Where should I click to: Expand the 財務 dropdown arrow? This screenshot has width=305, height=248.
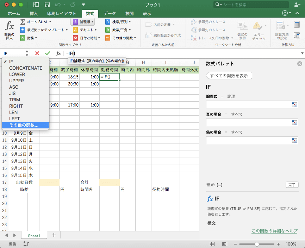(36, 38)
